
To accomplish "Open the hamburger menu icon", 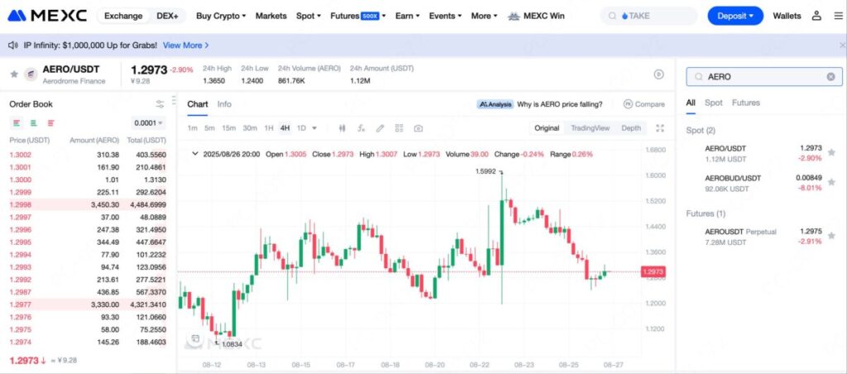I will pyautogui.click(x=838, y=16).
